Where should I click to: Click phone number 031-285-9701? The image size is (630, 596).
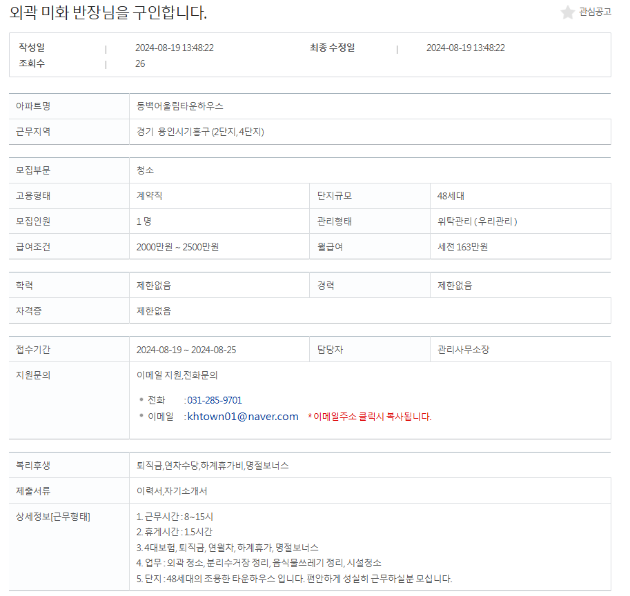215,400
